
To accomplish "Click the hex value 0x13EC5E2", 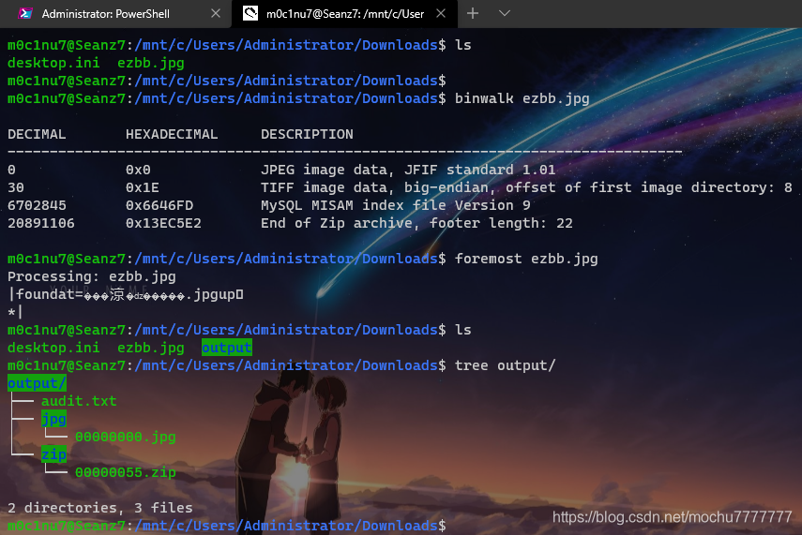I will click(x=163, y=223).
